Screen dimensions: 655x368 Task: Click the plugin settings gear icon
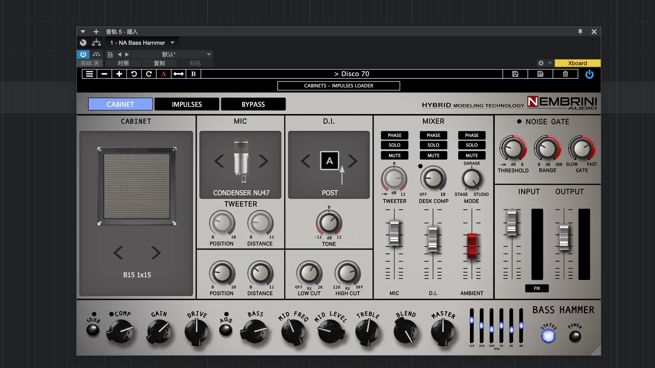tap(541, 63)
